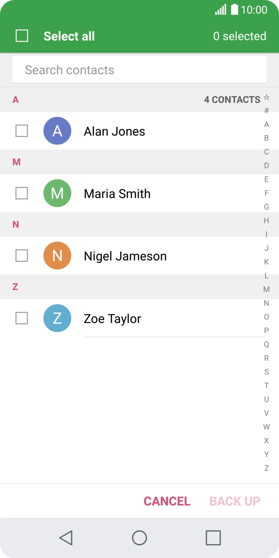This screenshot has width=279, height=558.
Task: Tap Alan Jones blue avatar icon
Action: click(57, 131)
